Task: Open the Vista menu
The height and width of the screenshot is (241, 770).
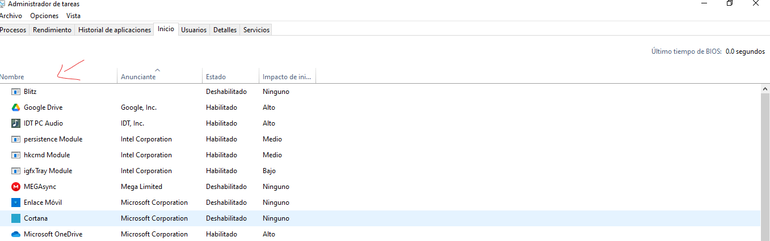Action: point(73,16)
